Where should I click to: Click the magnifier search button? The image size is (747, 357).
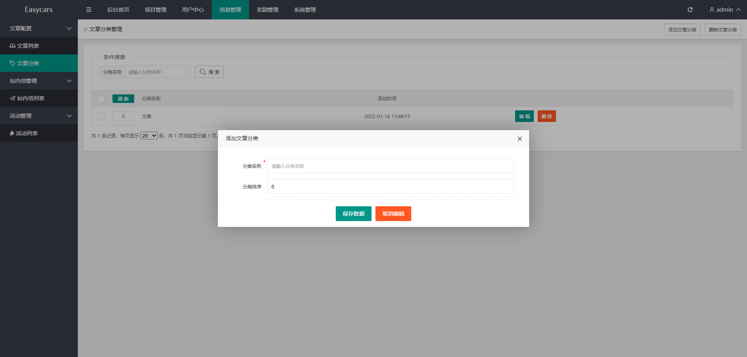[209, 72]
